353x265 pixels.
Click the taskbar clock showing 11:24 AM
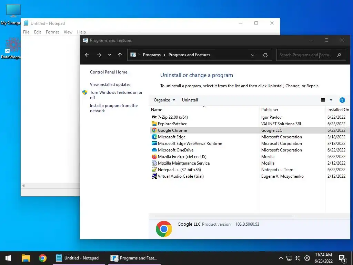(323, 258)
